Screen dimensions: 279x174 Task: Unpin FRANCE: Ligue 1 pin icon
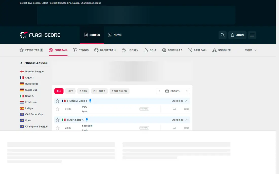(x=90, y=101)
